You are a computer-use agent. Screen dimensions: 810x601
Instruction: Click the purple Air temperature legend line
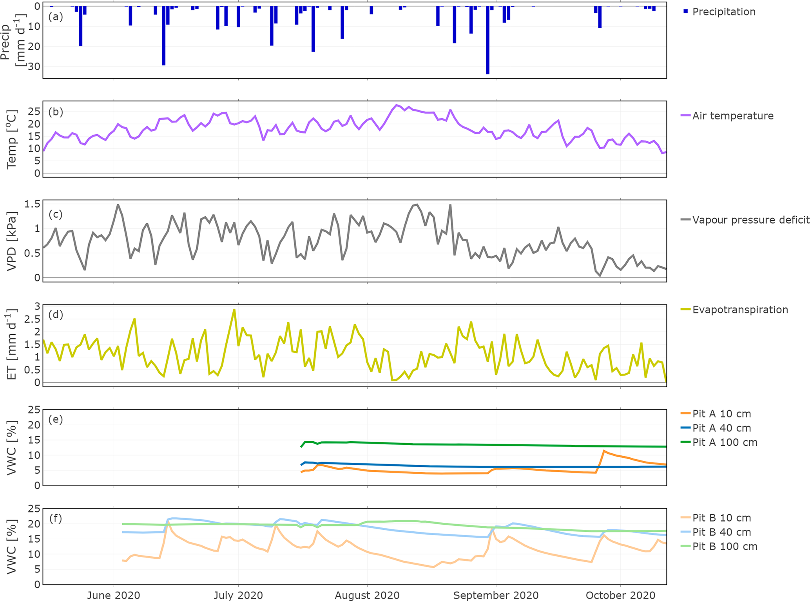click(685, 116)
